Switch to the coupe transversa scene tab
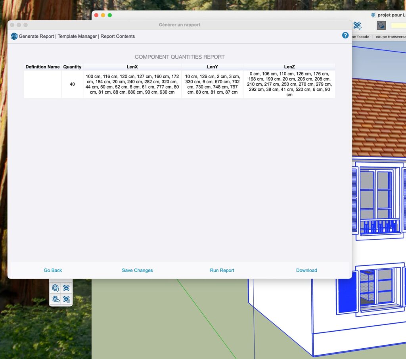 coord(391,37)
